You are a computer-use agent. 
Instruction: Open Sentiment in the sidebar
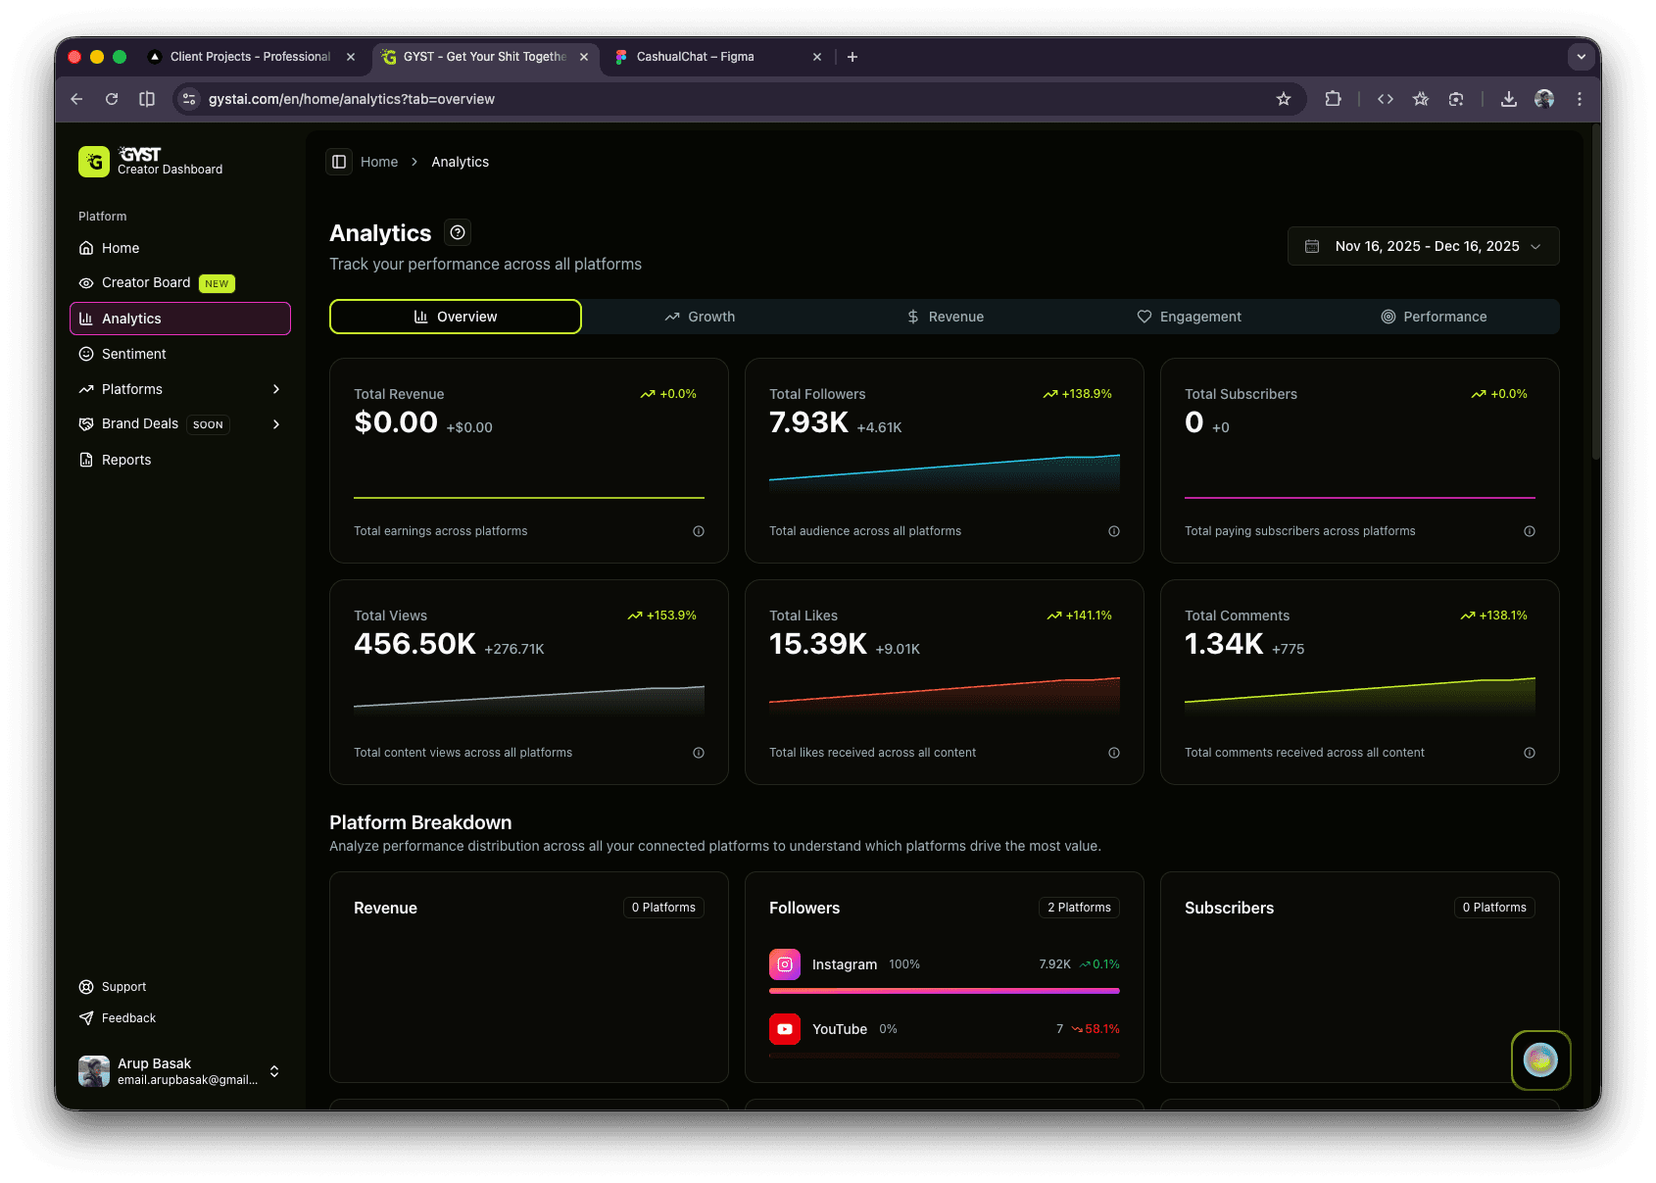coord(134,354)
